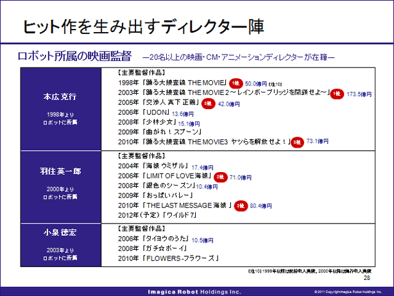The width and height of the screenshot is (394, 296).
Task: Select director name 本広 克行
Action: point(60,96)
